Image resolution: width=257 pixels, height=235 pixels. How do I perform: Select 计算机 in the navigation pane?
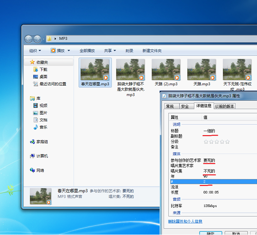39,156
